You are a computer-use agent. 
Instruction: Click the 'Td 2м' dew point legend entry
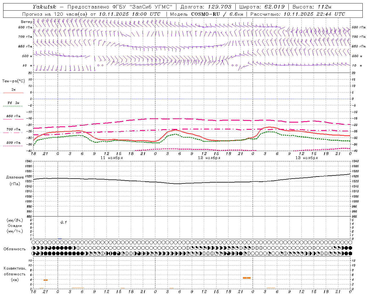point(13,103)
